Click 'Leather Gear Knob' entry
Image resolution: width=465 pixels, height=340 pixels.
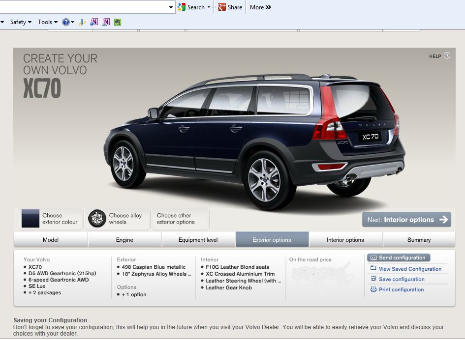229,287
